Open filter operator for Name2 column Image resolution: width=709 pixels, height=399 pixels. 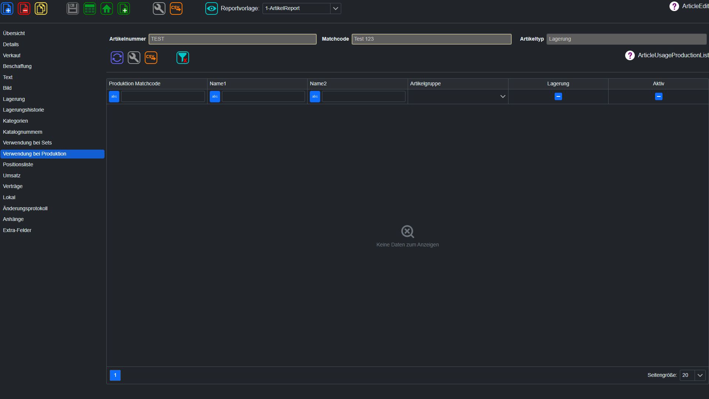coord(315,96)
